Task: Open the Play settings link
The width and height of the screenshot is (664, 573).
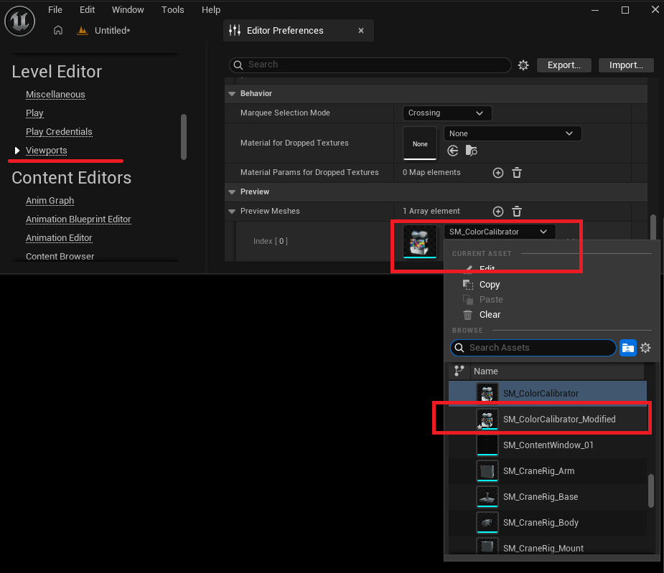Action: (x=34, y=113)
